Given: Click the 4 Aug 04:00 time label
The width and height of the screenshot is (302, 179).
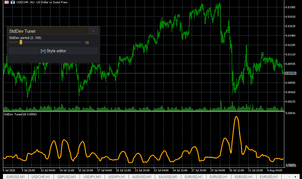Looking at the screenshot, I should 275,170.
